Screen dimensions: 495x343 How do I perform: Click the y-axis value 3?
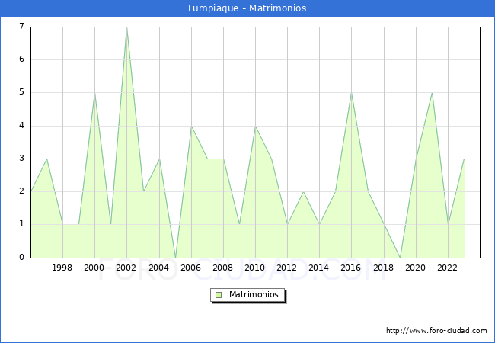tap(21, 159)
